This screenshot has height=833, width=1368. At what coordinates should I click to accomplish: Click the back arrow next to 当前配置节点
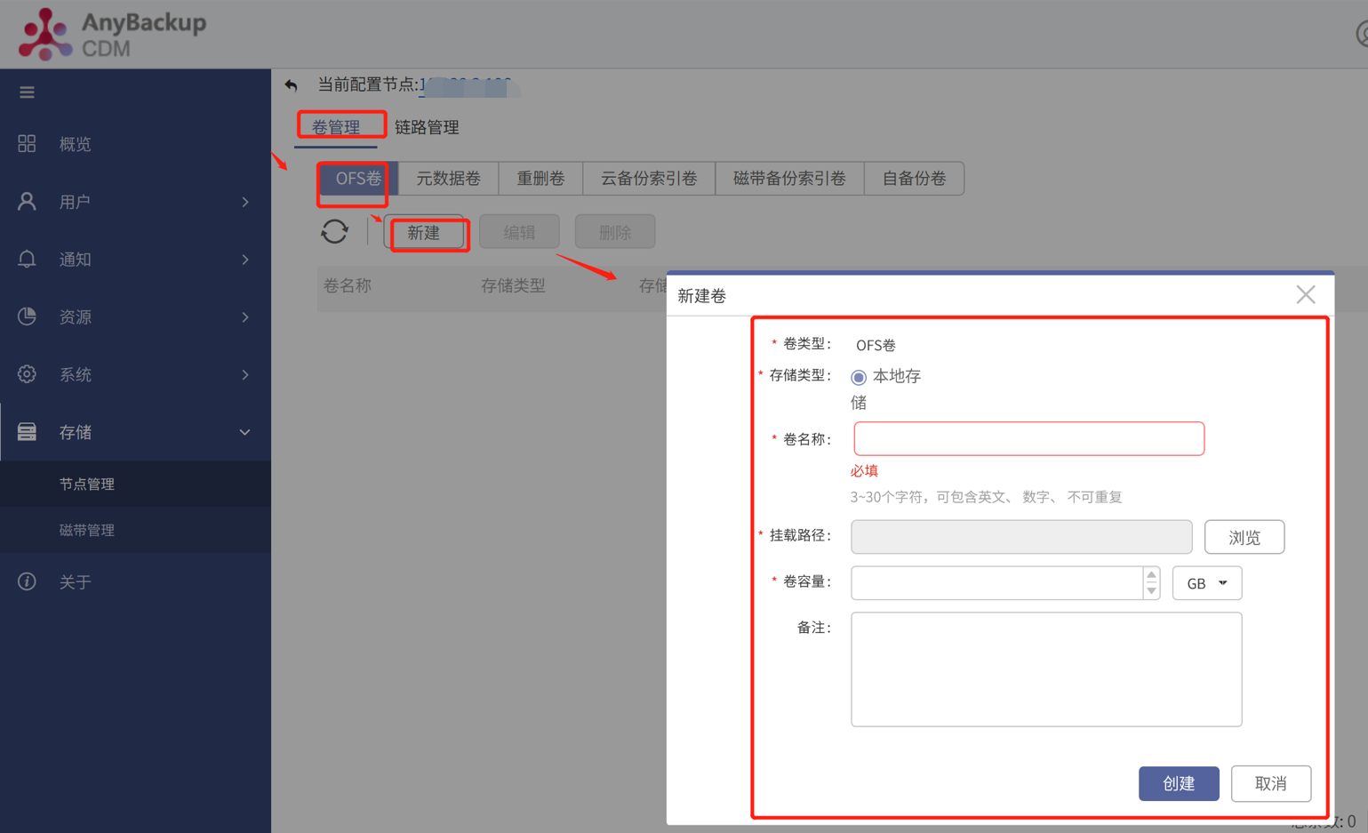tap(292, 85)
